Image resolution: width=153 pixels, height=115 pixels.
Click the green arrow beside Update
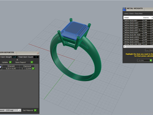[x=11, y=62]
